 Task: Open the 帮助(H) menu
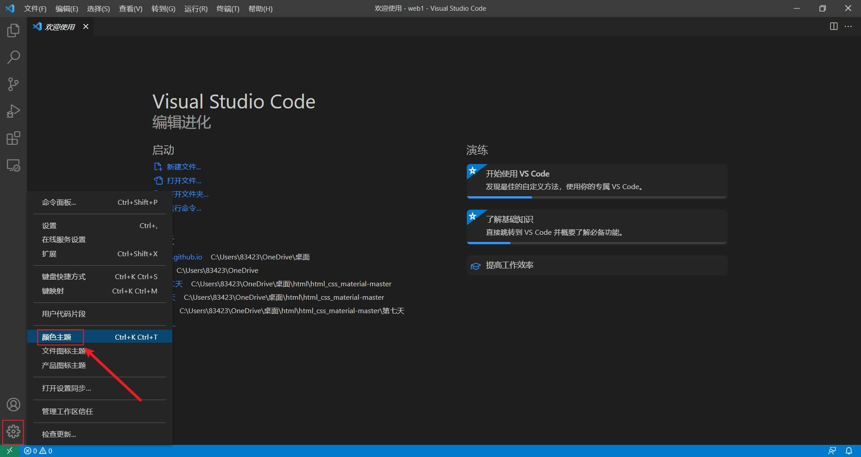click(261, 9)
